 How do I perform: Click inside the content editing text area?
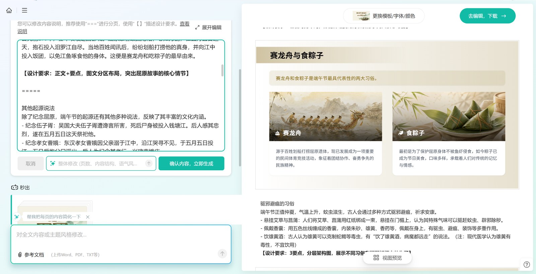[121, 96]
